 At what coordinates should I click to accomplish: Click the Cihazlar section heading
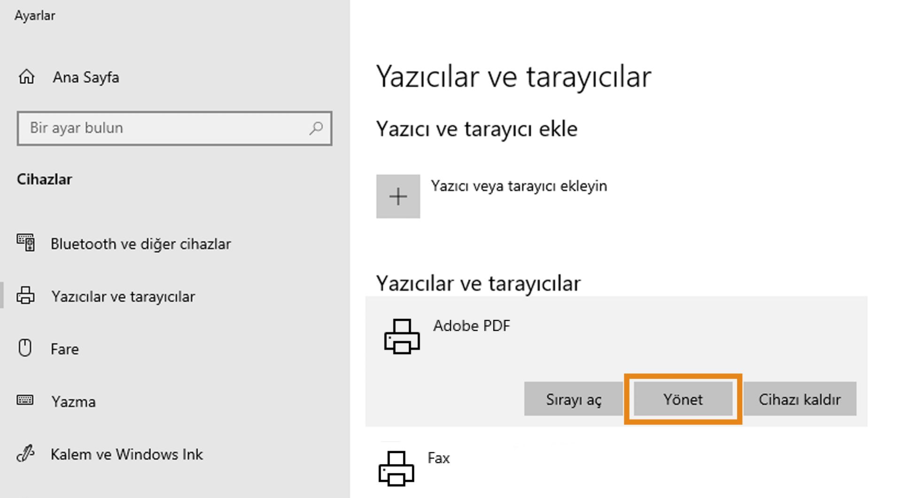44,179
